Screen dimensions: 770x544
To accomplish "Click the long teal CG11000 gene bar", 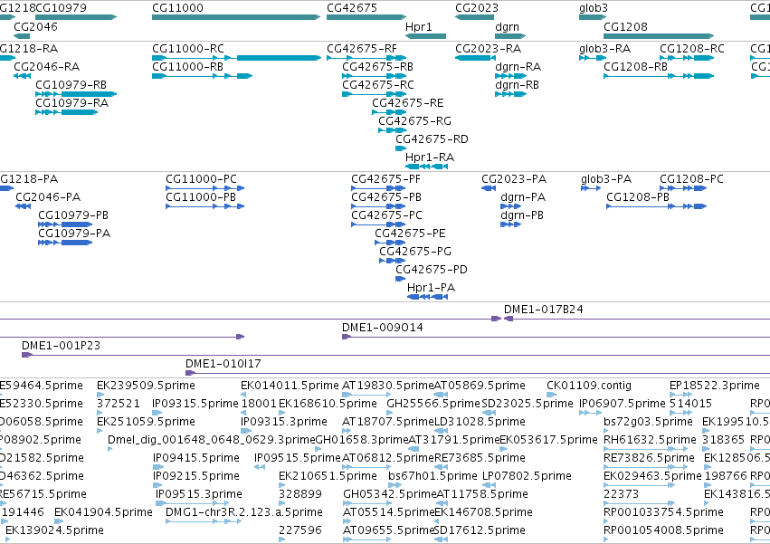I will click(x=236, y=17).
